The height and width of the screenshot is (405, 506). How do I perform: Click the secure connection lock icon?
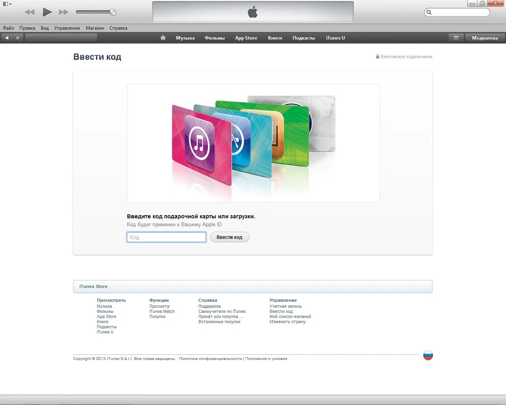coord(378,57)
